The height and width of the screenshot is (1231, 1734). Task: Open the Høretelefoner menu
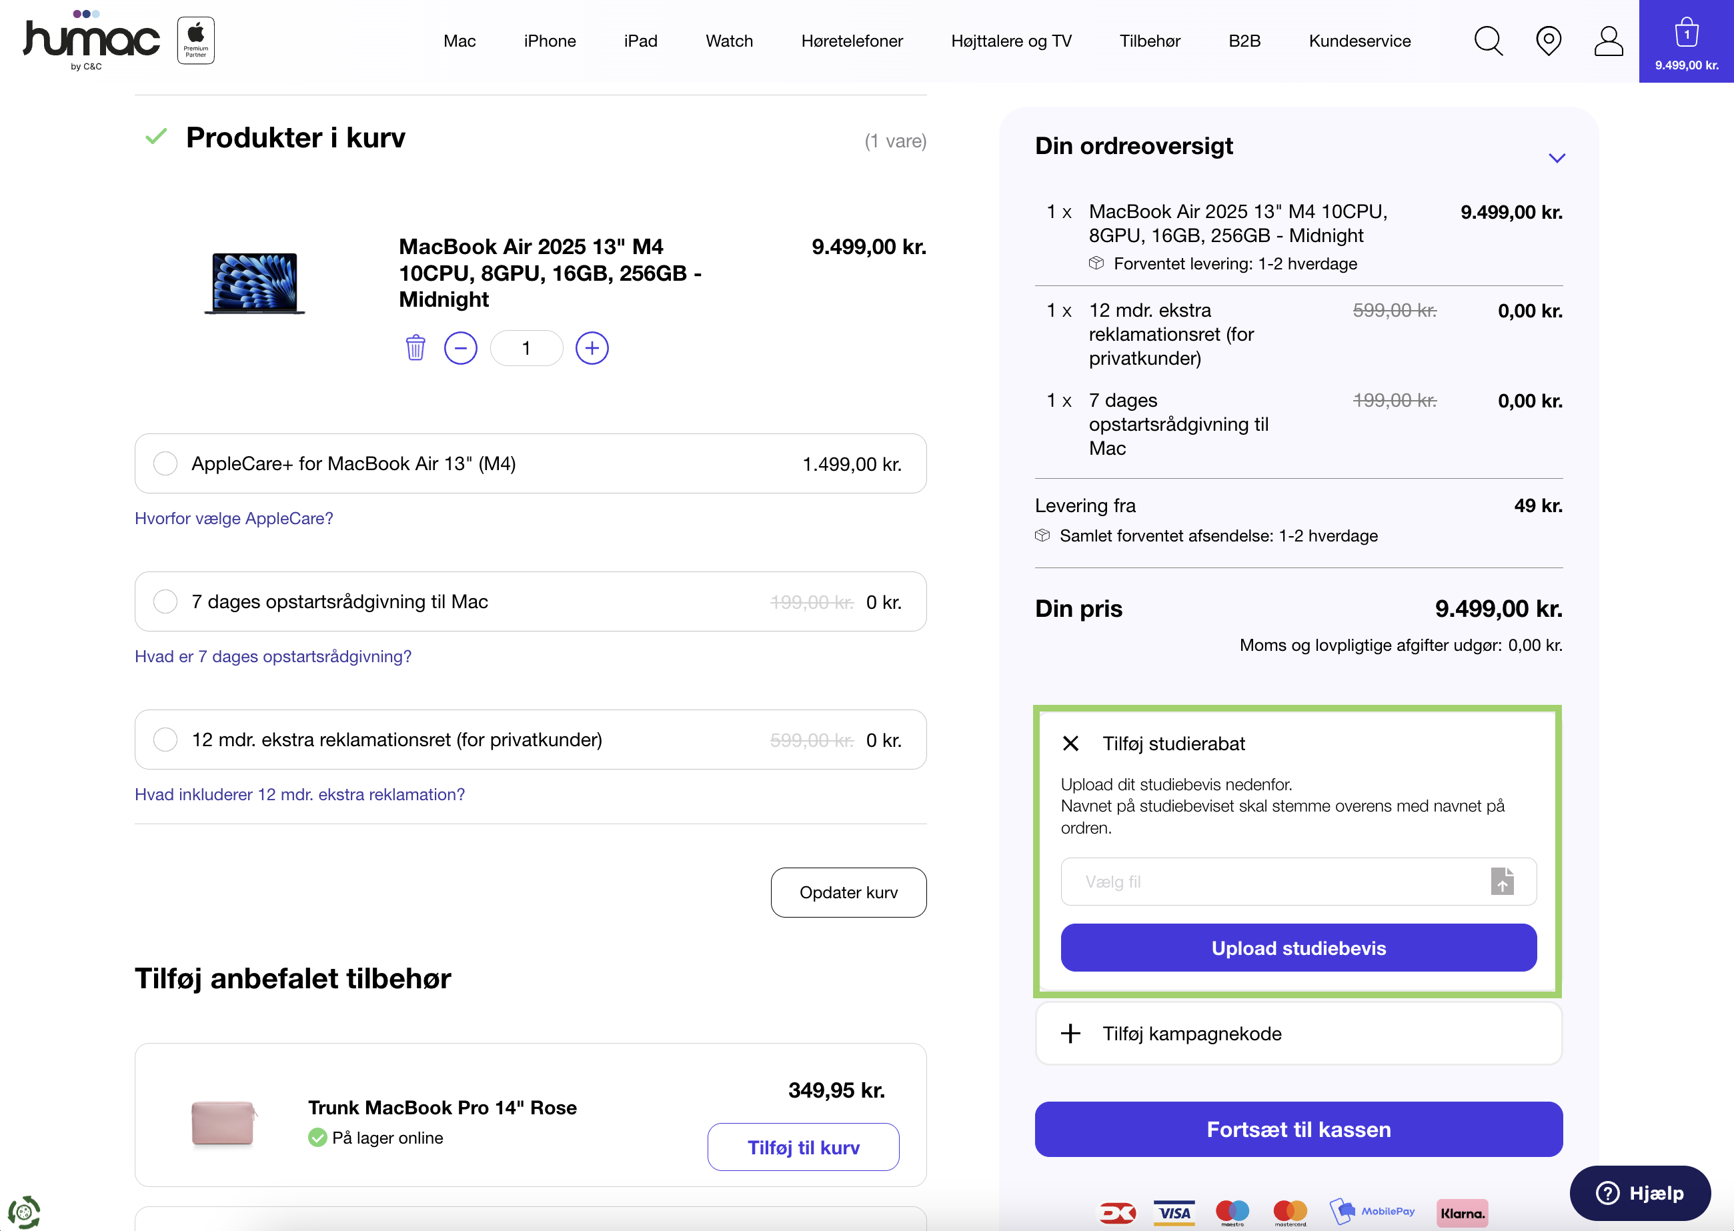tap(852, 41)
